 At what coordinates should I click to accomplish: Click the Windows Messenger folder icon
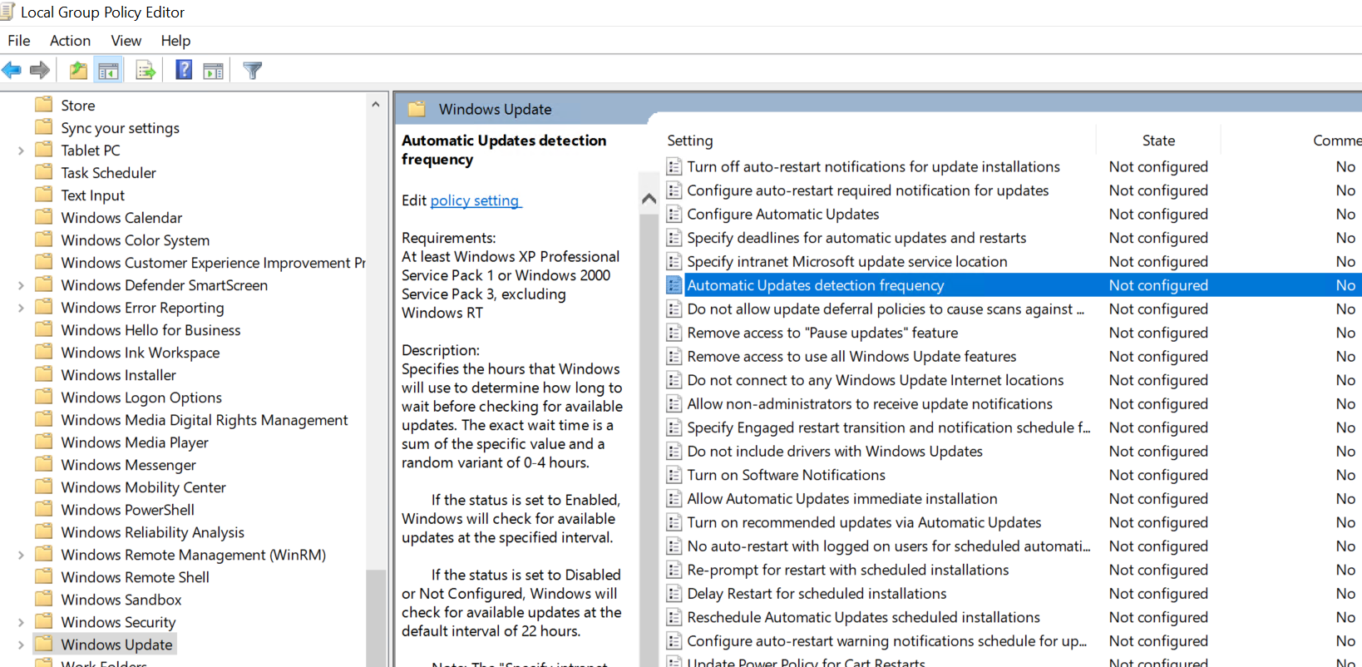coord(44,464)
